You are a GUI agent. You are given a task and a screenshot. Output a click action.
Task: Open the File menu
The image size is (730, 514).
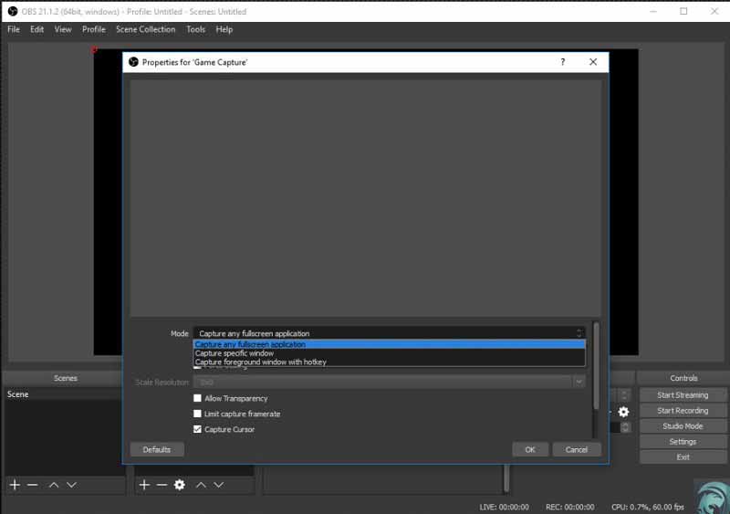(14, 29)
